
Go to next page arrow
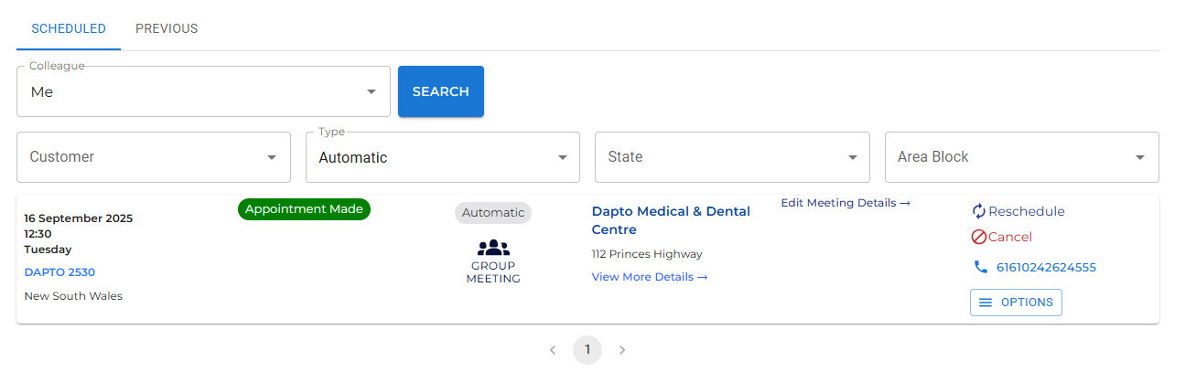click(x=622, y=349)
